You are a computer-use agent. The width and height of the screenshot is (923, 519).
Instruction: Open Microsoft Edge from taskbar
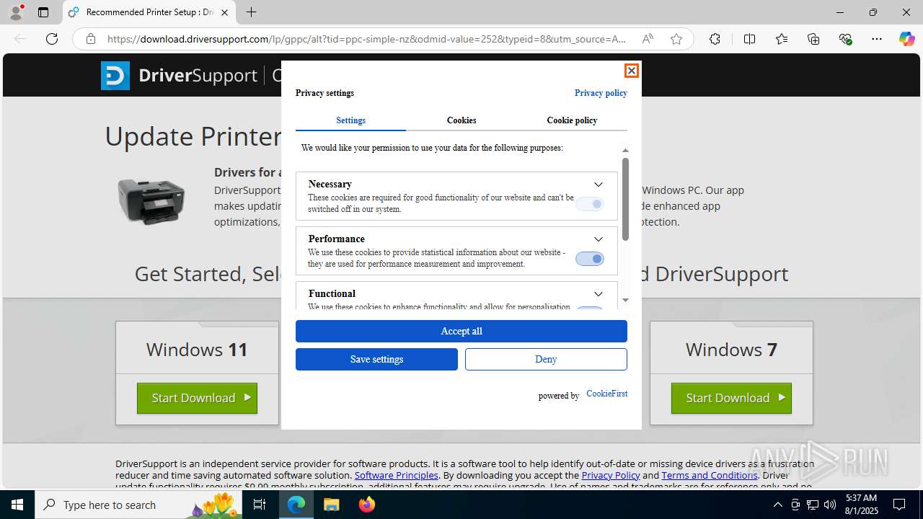point(296,505)
